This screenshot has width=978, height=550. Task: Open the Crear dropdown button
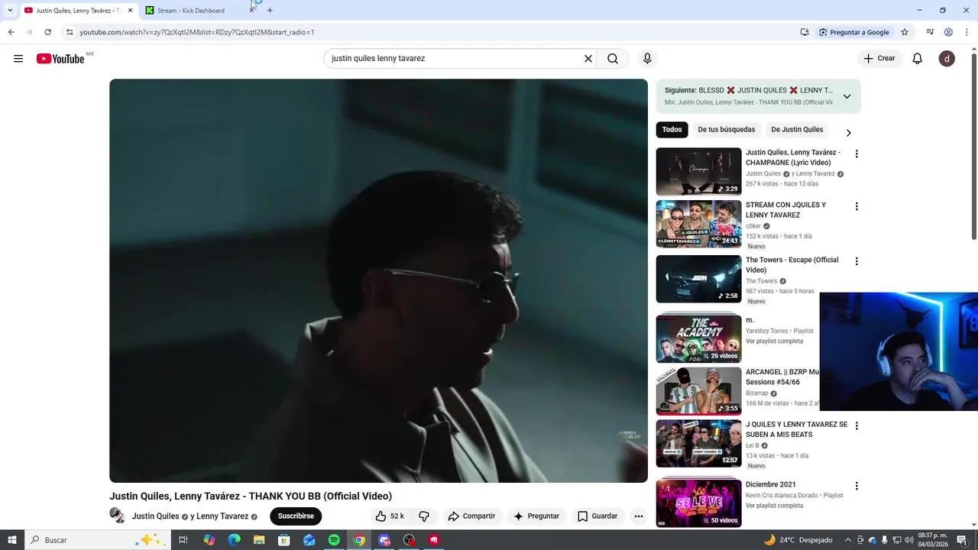(x=879, y=59)
